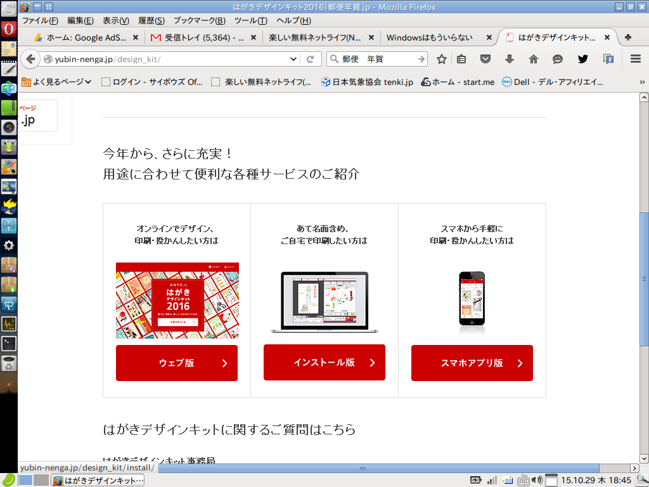Screen dimensions: 649x487
Task: Open the ツール(T) menu
Action: point(251,21)
